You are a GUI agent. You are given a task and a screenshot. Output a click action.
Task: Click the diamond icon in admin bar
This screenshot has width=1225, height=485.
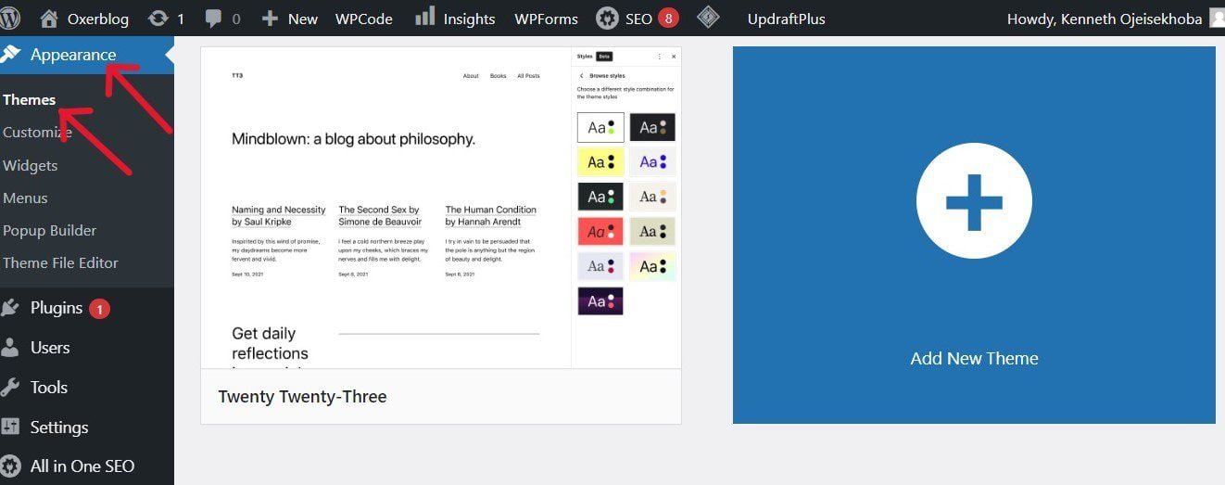pos(709,18)
